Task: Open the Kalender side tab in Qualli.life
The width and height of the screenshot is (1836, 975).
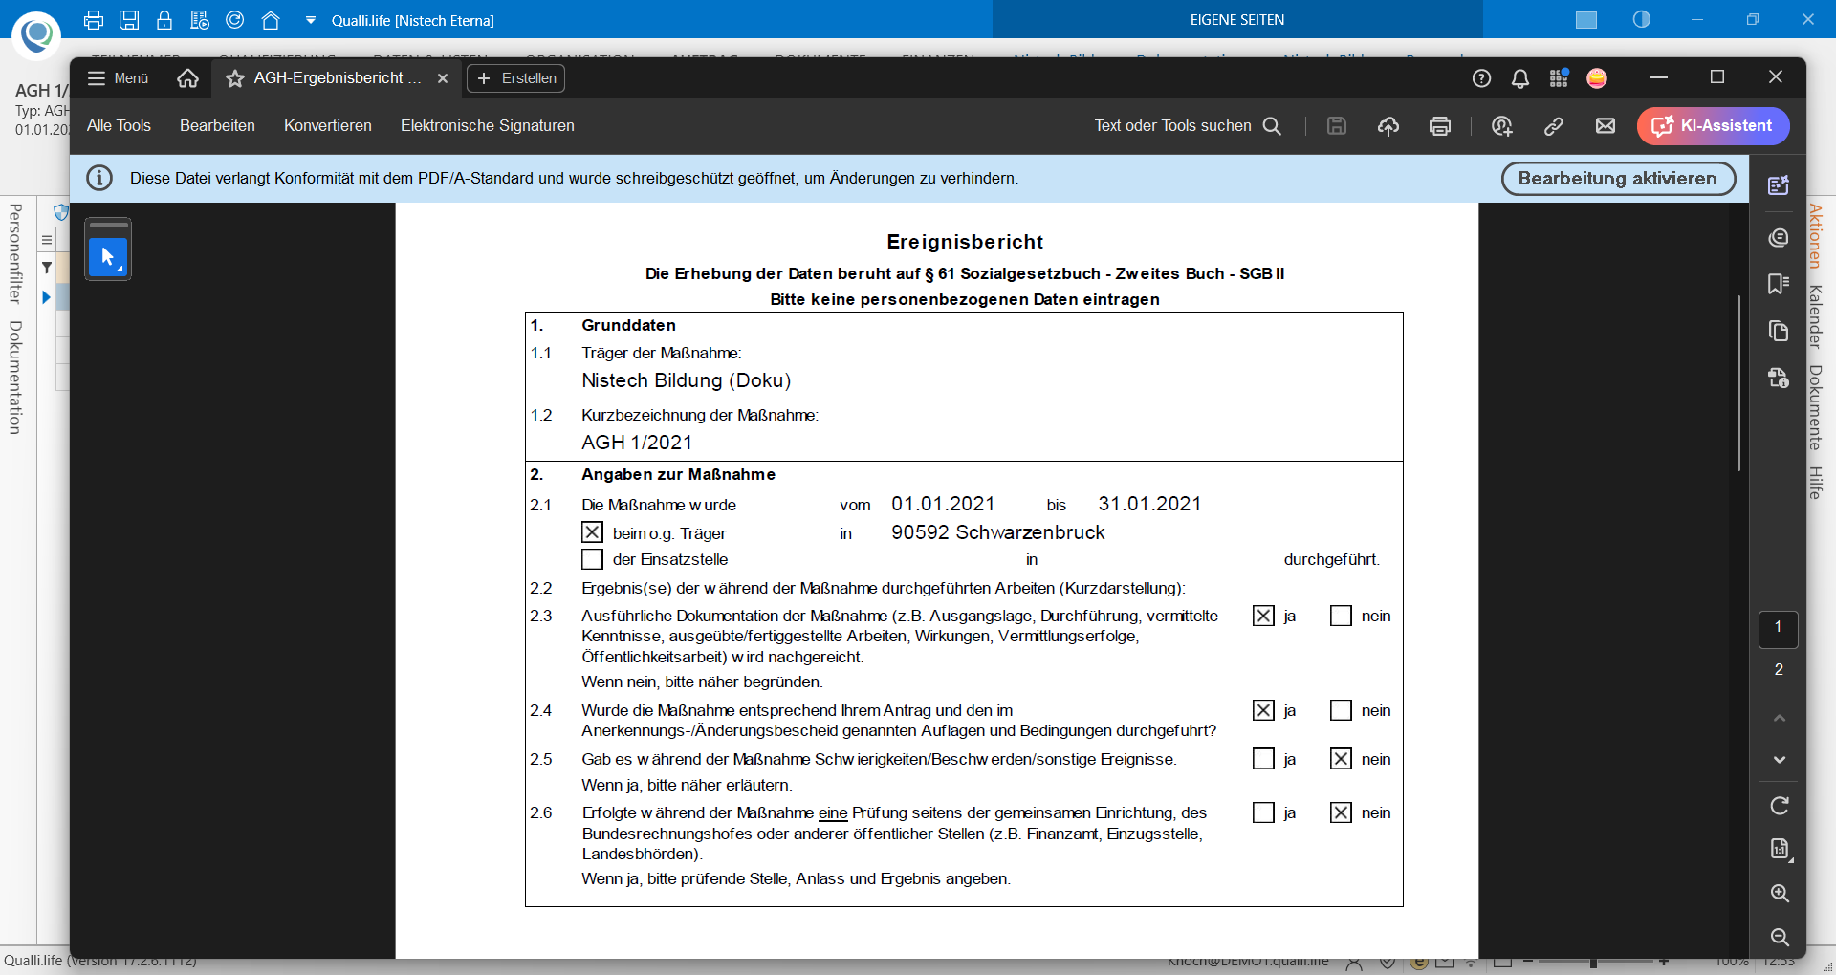Action: click(1816, 316)
